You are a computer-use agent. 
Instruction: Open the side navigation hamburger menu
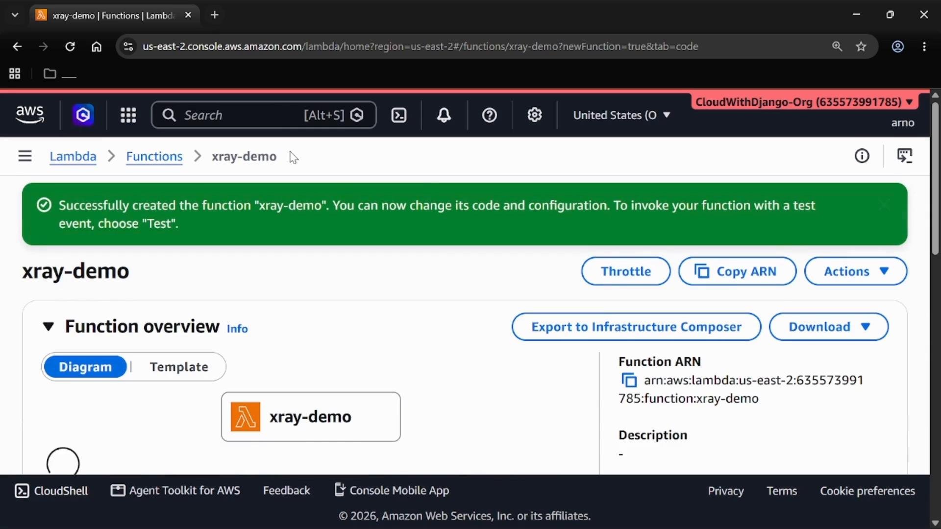(x=25, y=156)
